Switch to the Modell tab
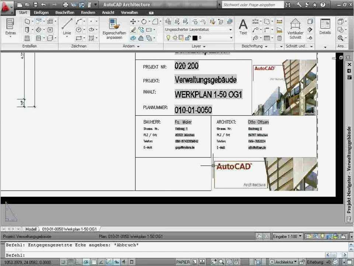The height and width of the screenshot is (266, 354). tap(31, 229)
